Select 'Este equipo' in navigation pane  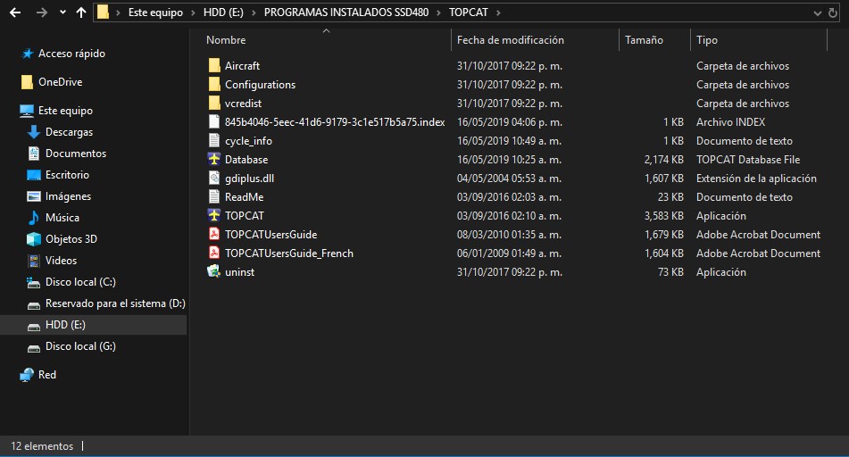(x=65, y=111)
